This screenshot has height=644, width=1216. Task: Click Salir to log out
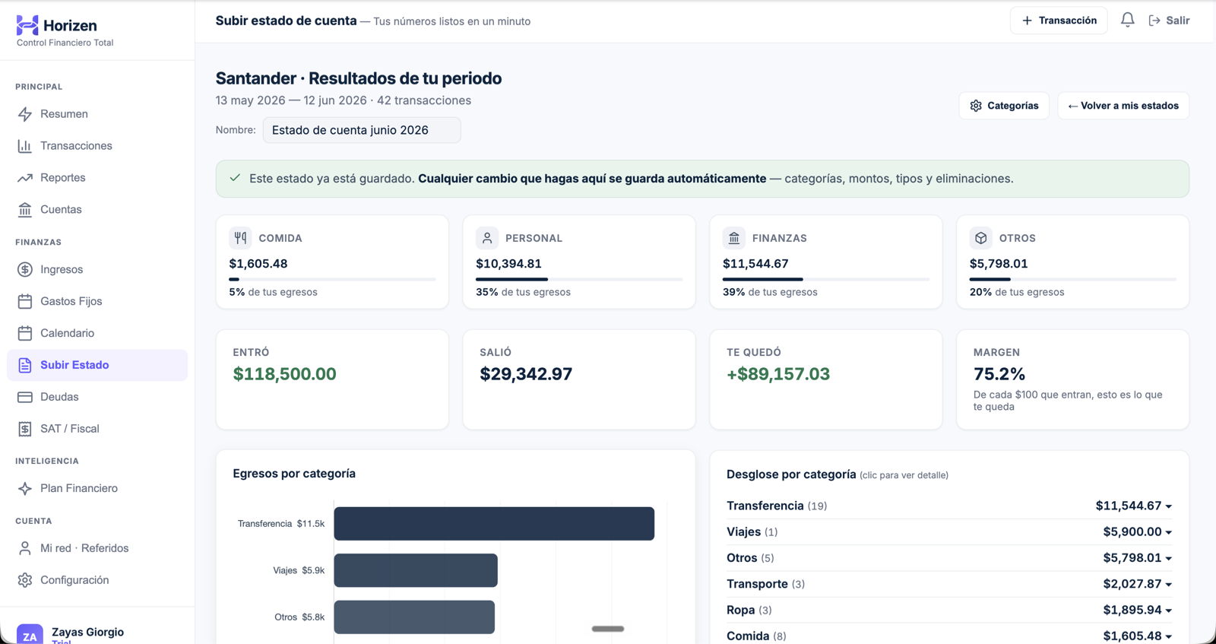(1169, 21)
